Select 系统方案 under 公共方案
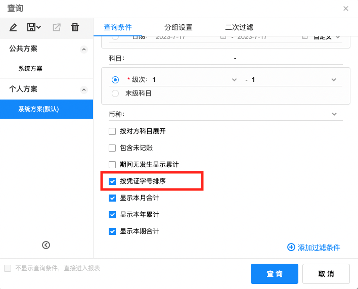 pos(30,69)
